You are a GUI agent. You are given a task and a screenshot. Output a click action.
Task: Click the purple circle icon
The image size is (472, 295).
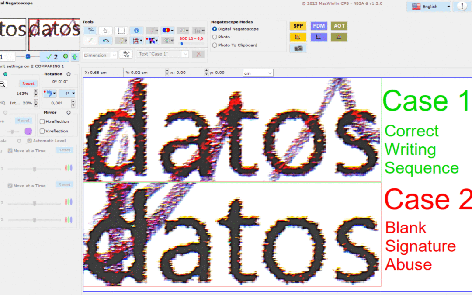pos(28,131)
